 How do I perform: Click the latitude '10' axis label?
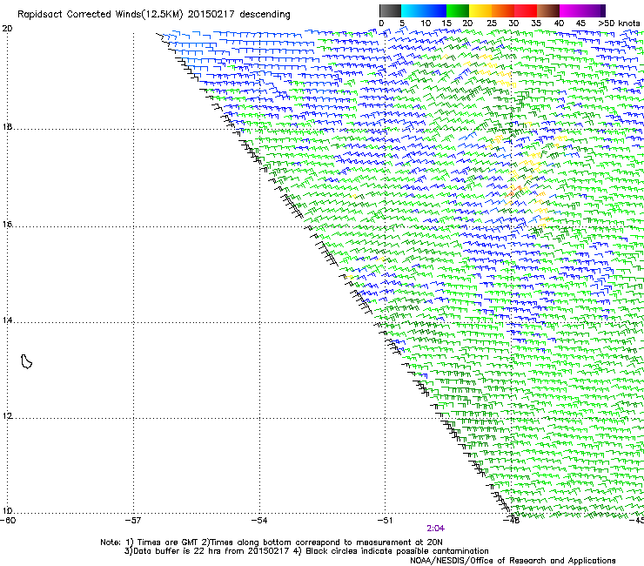pos(7,511)
